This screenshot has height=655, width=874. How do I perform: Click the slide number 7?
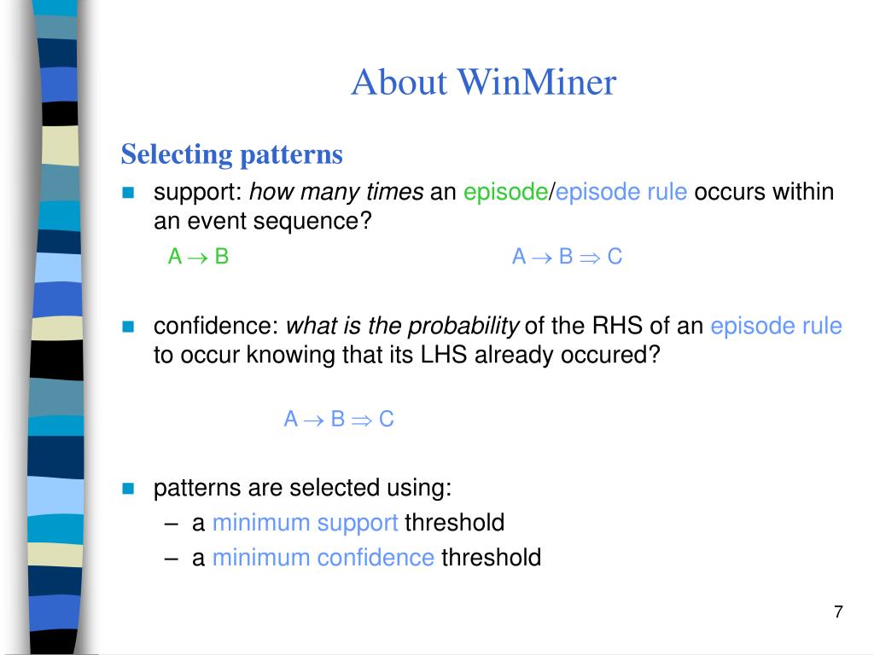coord(838,612)
